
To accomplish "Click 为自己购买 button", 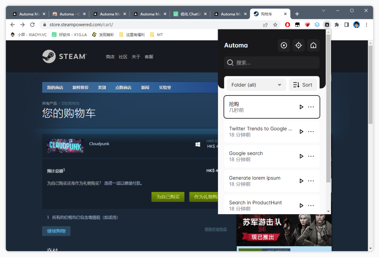I will click(168, 197).
